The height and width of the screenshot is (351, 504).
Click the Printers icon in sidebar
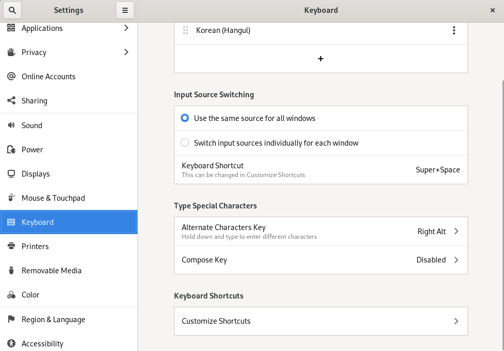11,247
